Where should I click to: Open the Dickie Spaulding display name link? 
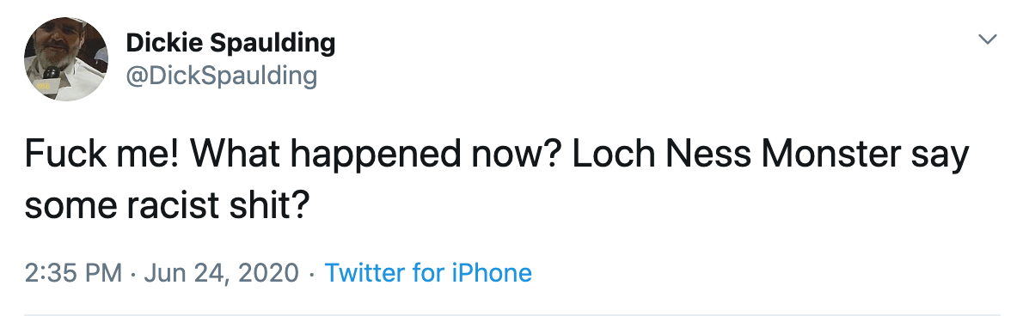click(230, 43)
